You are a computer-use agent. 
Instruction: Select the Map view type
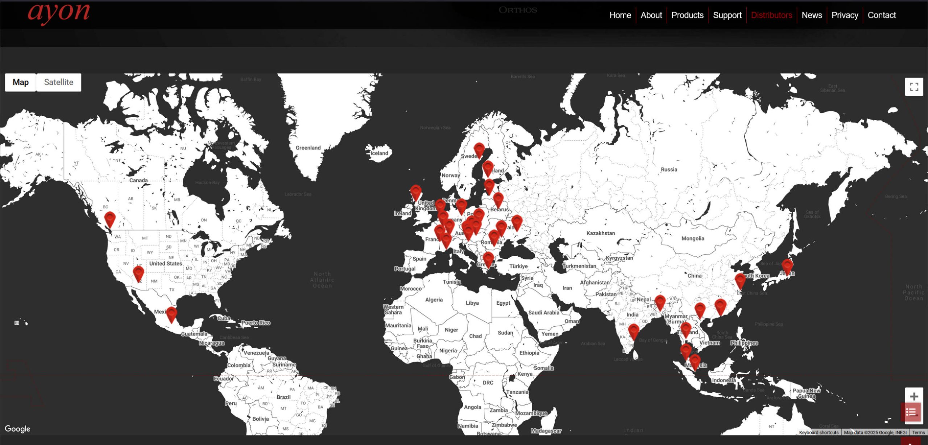click(x=21, y=82)
